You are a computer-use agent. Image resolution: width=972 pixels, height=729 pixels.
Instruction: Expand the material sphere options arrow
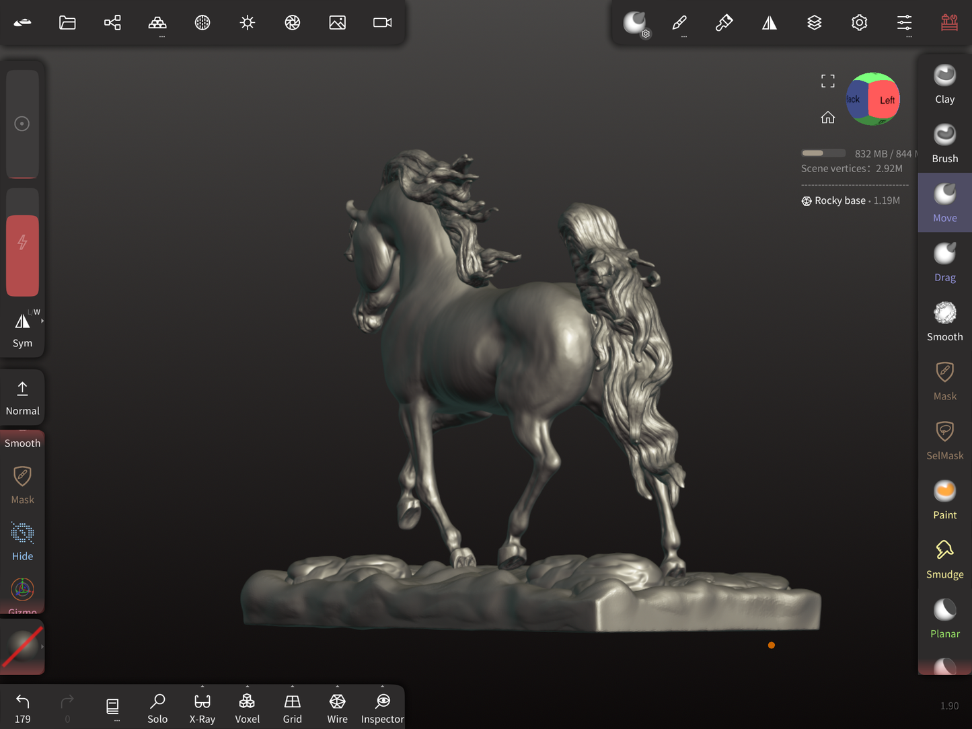(42, 647)
